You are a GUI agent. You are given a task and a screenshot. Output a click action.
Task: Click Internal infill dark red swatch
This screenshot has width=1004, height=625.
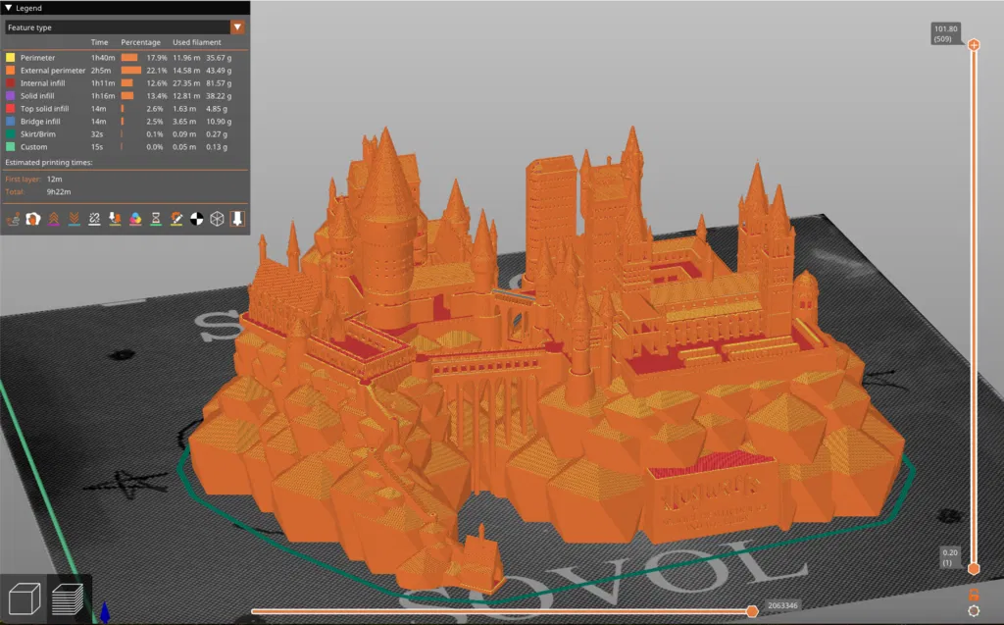point(10,83)
